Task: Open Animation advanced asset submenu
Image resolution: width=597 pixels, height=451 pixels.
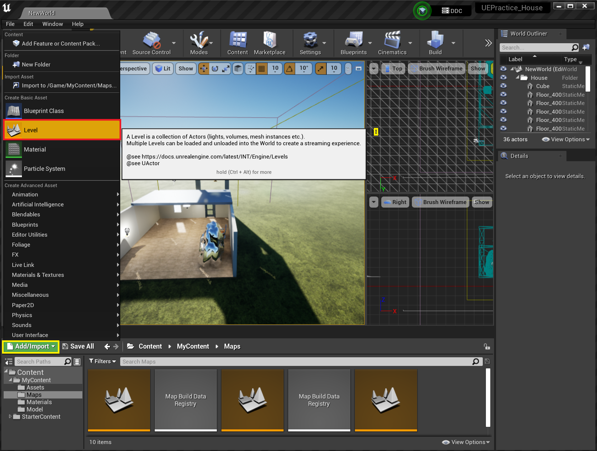Action: (x=62, y=194)
